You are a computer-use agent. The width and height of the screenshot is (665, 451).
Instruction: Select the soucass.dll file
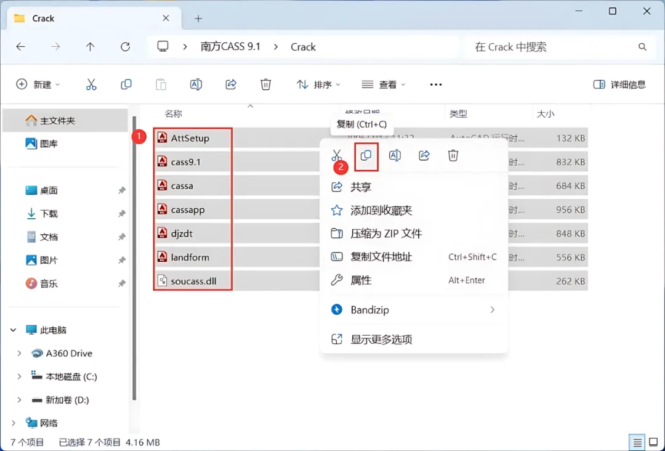point(193,281)
